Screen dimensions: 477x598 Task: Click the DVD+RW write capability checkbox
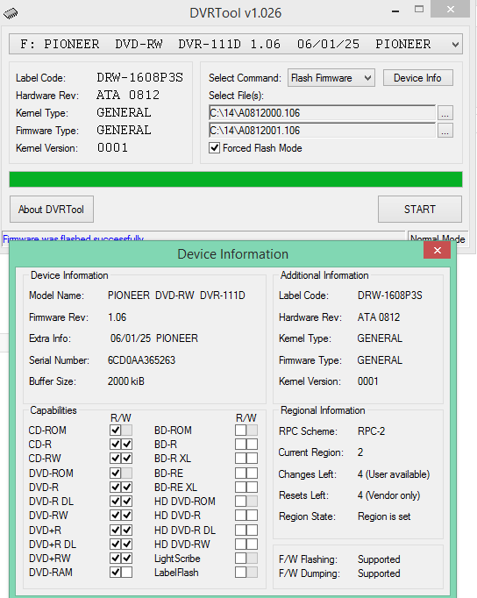point(127,559)
